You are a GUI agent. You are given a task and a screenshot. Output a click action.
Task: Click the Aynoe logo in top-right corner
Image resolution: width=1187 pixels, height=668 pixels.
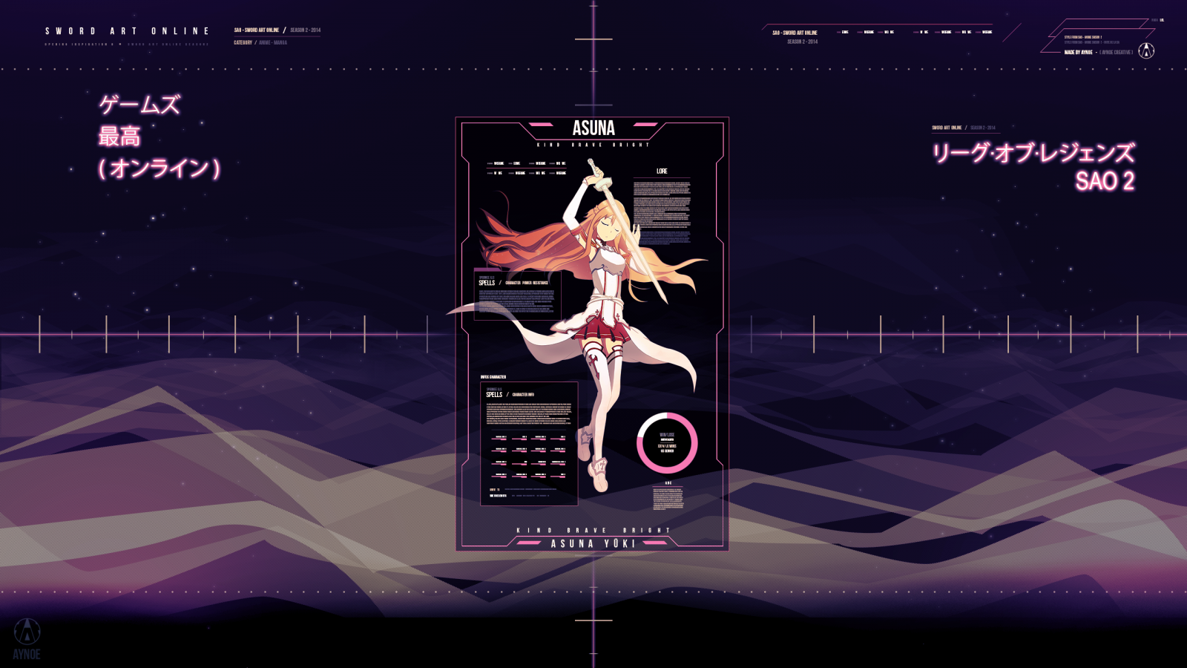pos(1146,50)
